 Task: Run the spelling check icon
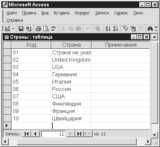[x=53, y=29]
